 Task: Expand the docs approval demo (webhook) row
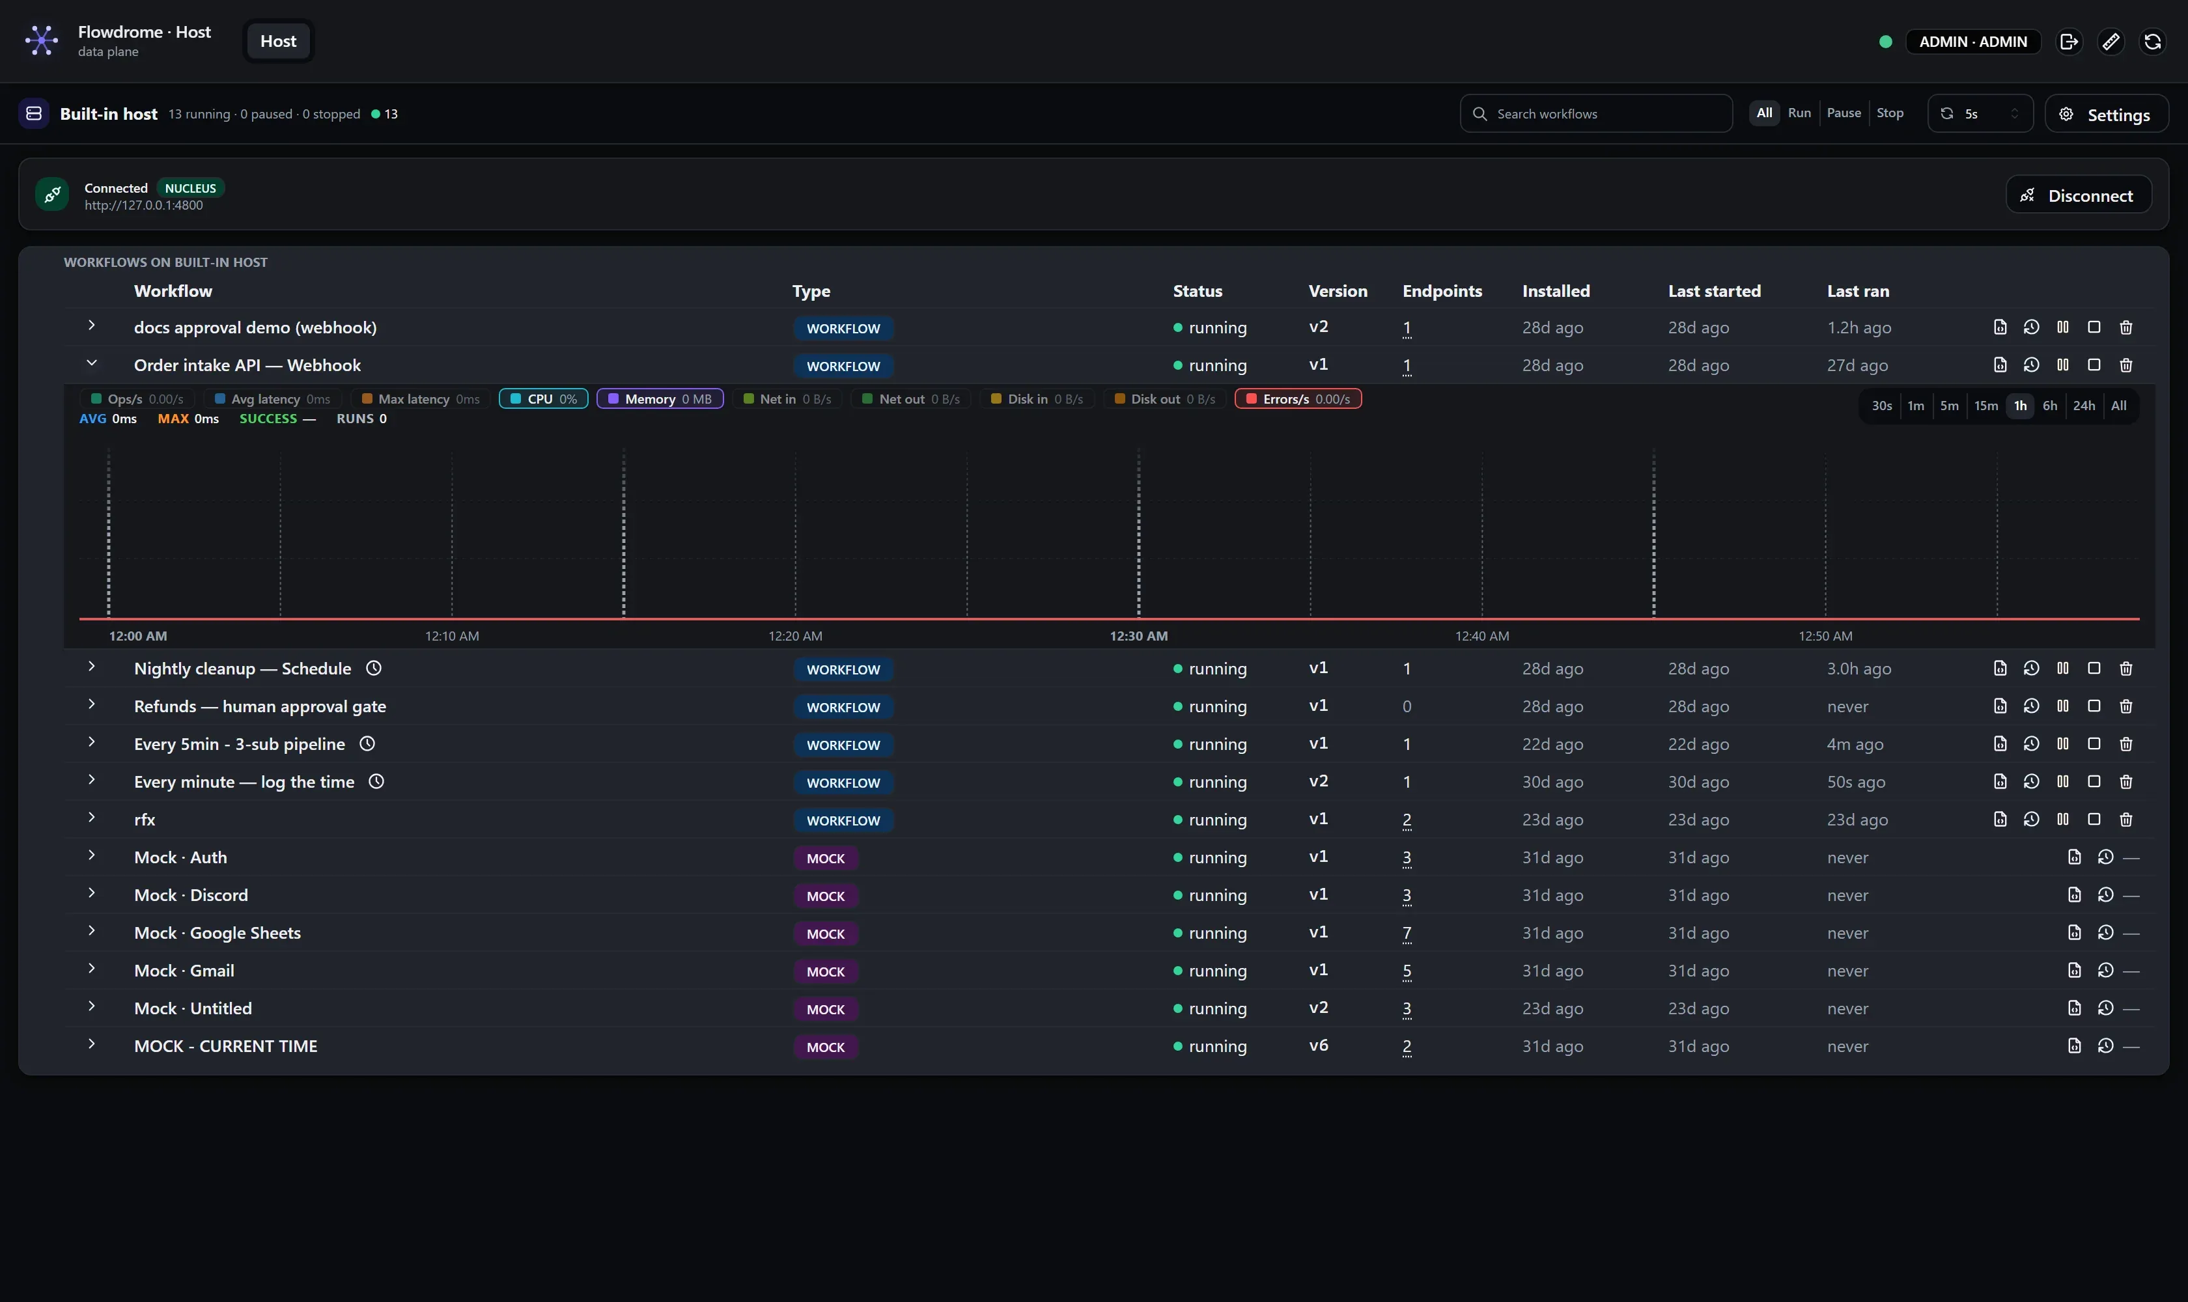[91, 325]
